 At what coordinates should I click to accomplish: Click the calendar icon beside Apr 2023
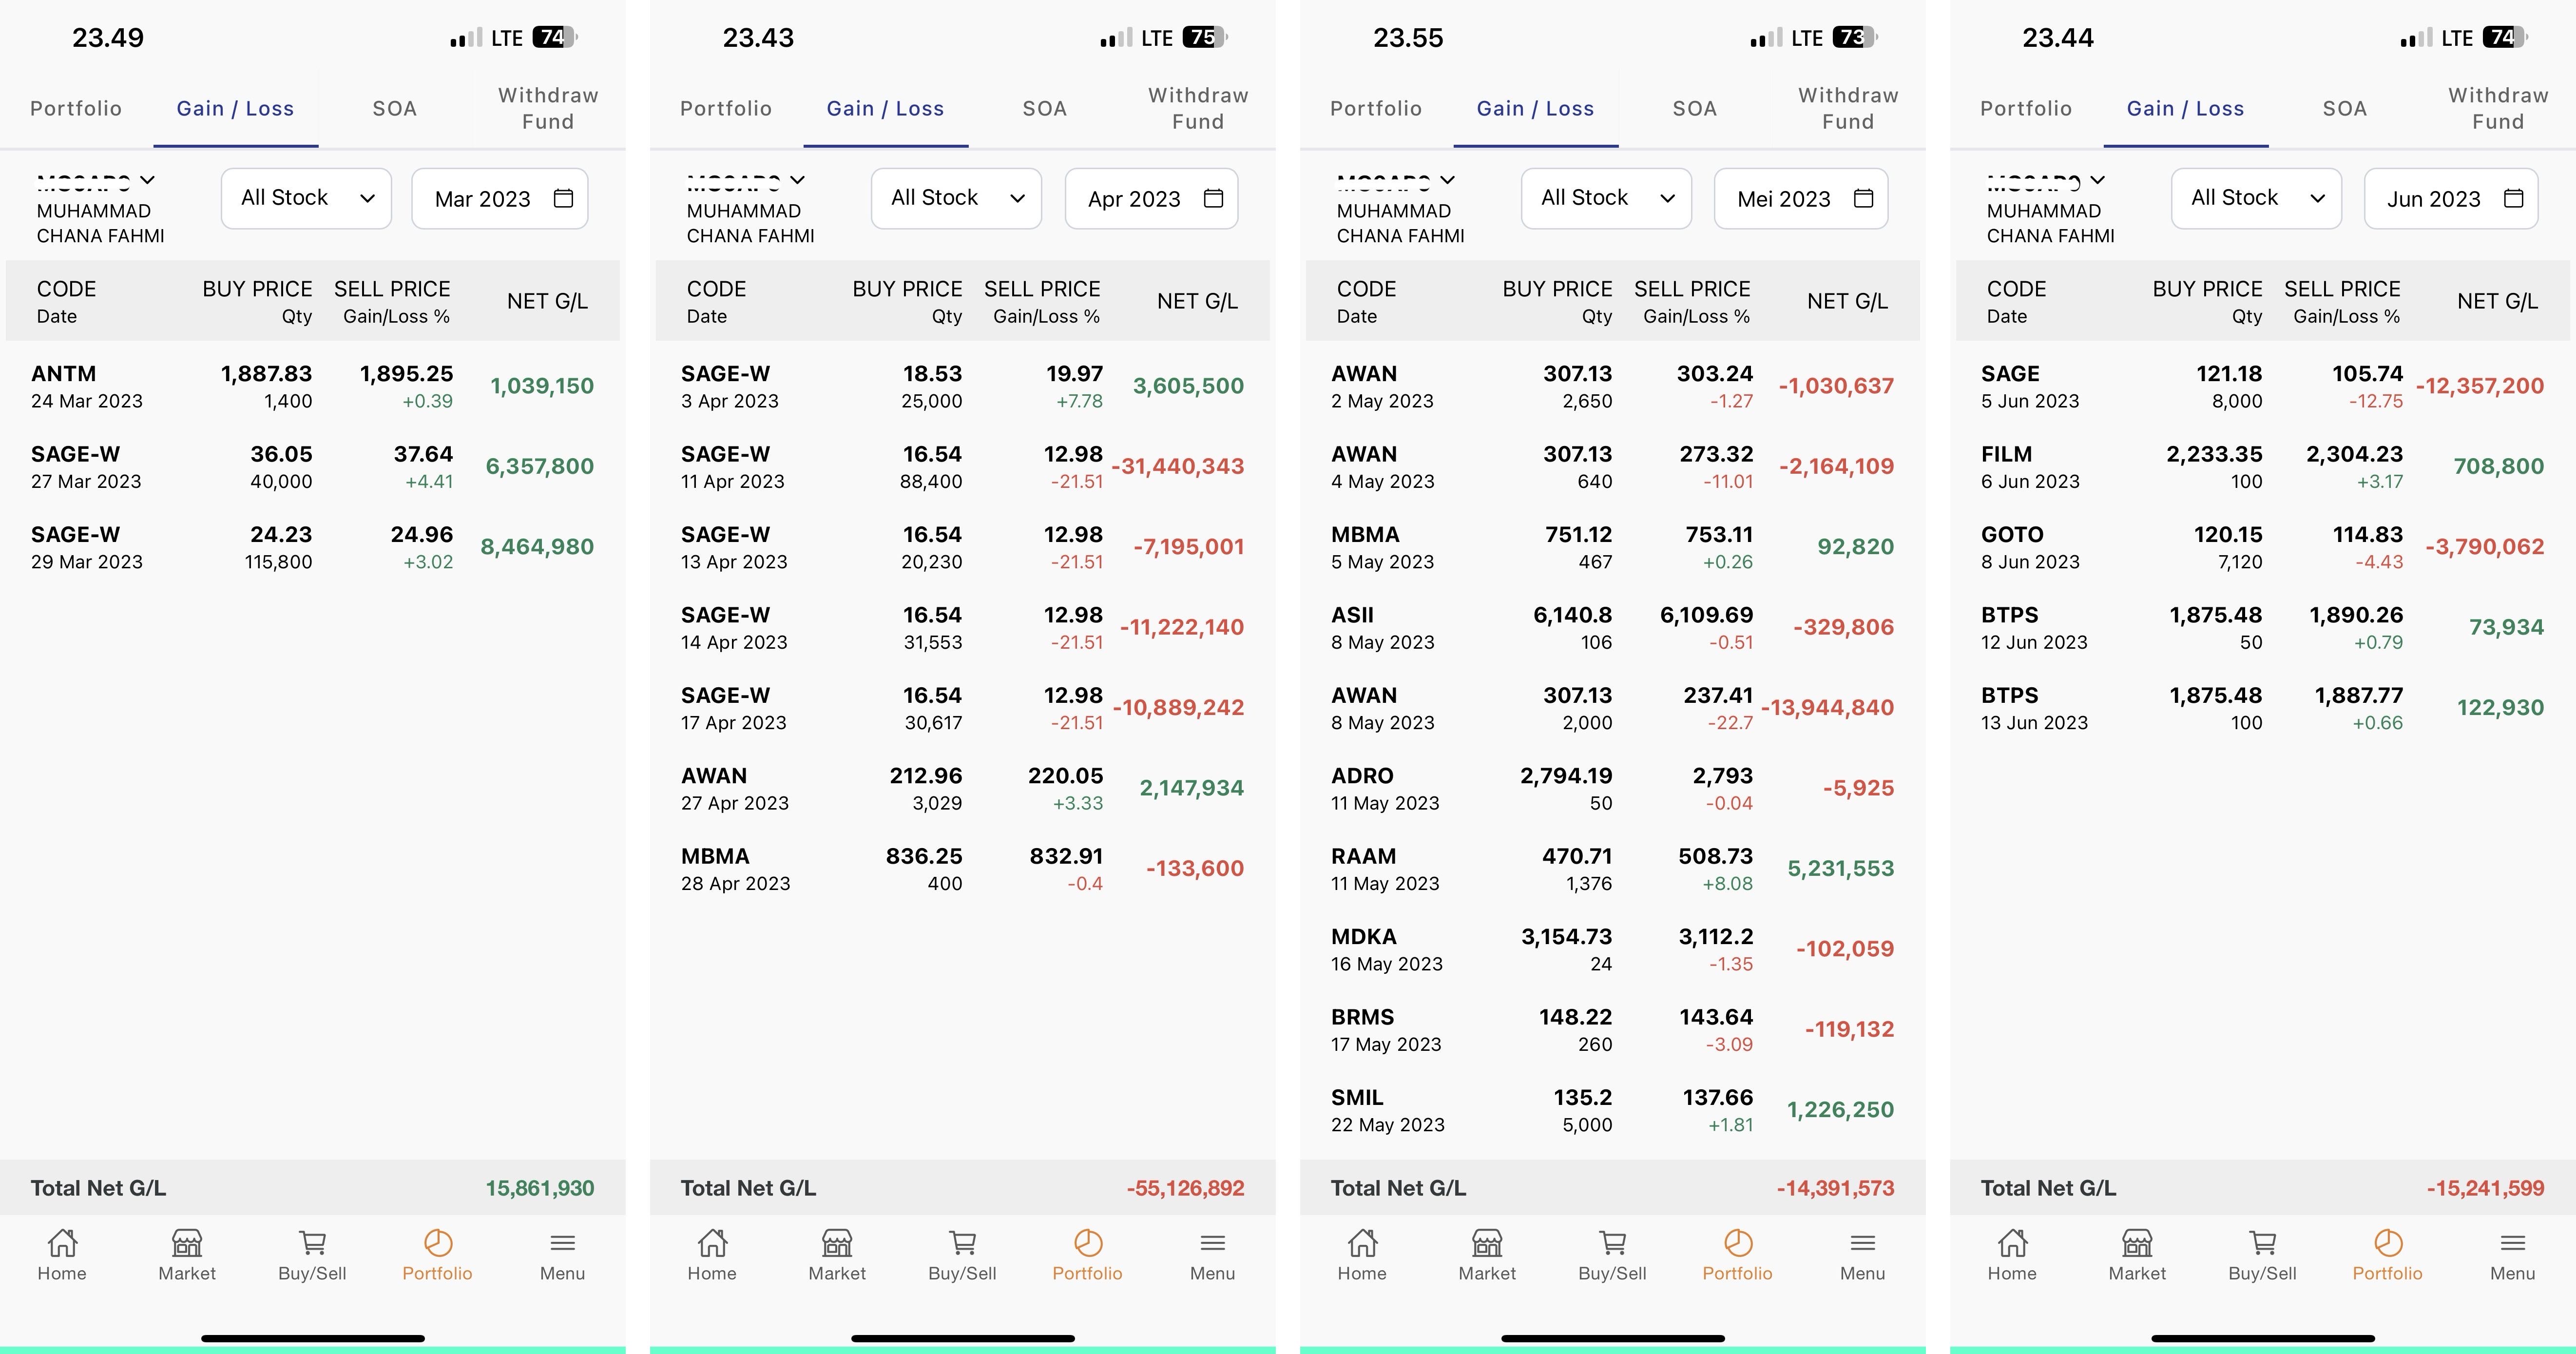1213,198
